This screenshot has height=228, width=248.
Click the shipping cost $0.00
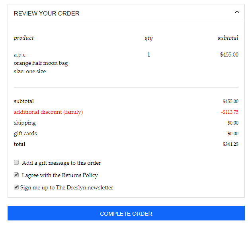click(x=233, y=123)
